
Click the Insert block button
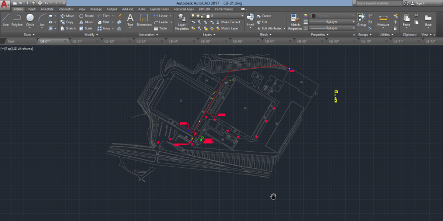coord(250,20)
